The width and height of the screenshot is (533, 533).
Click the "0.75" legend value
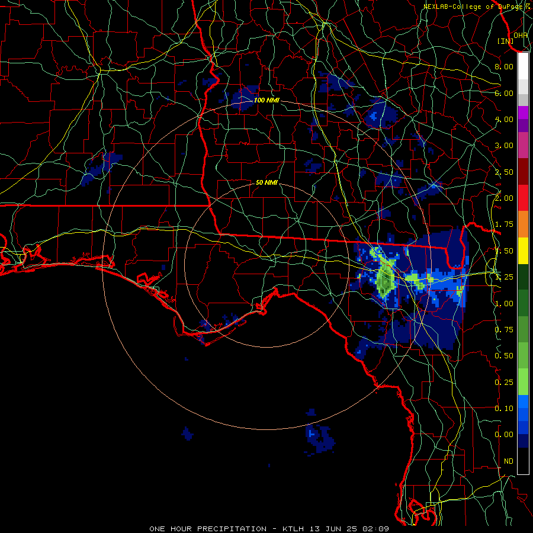[504, 330]
